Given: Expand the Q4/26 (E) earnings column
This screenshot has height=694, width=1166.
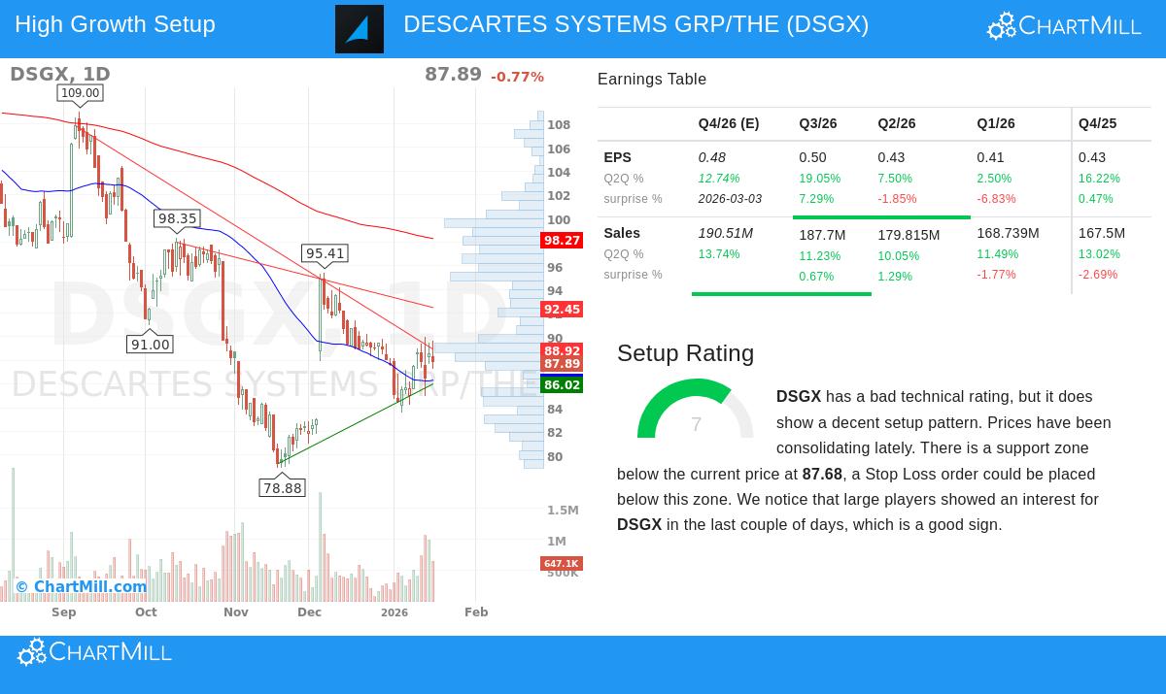Looking at the screenshot, I should click(x=729, y=123).
